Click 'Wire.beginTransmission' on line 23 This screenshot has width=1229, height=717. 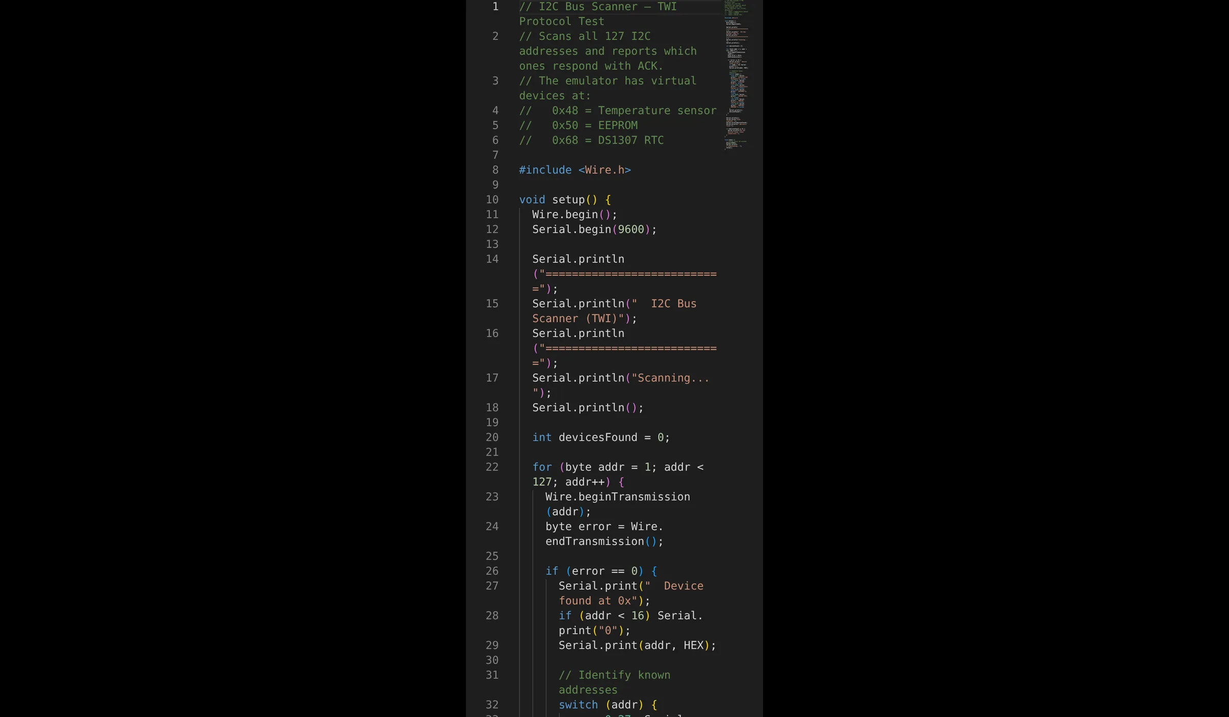pos(618,497)
